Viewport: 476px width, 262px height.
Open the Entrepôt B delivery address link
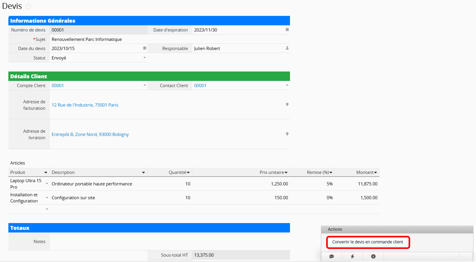coord(90,134)
